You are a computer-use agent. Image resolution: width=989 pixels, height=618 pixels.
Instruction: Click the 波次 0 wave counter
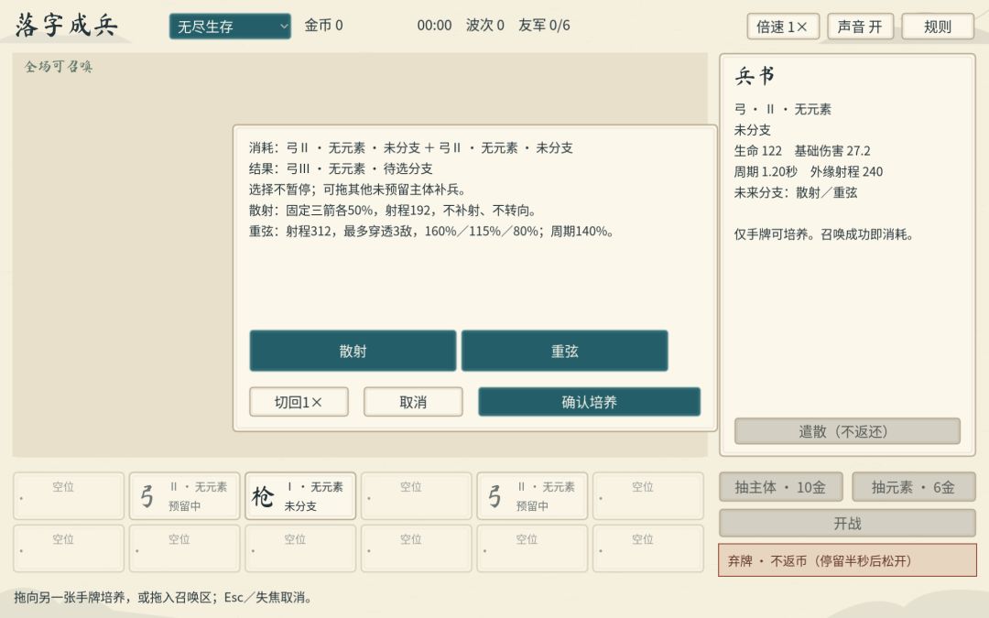pyautogui.click(x=485, y=26)
